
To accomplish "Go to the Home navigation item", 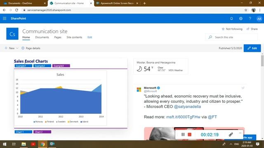I will [x=26, y=37].
